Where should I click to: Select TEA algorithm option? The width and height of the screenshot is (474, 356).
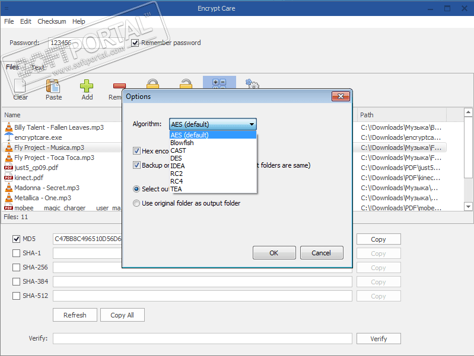click(213, 189)
